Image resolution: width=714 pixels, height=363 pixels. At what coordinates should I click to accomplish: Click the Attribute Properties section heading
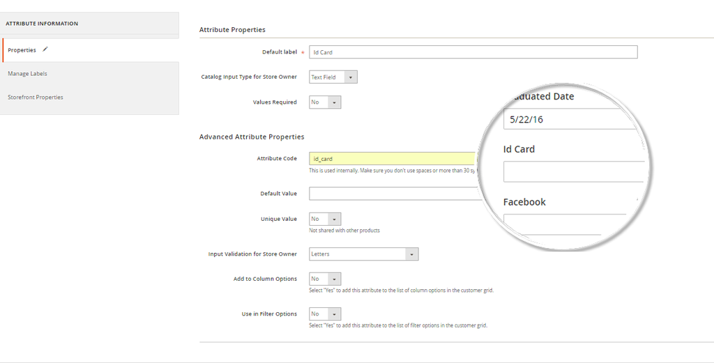pos(232,30)
